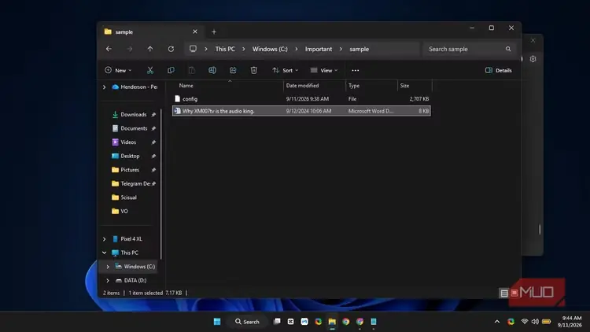Click the battery tray icon

point(547,322)
